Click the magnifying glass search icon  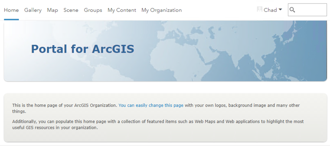coord(292,10)
